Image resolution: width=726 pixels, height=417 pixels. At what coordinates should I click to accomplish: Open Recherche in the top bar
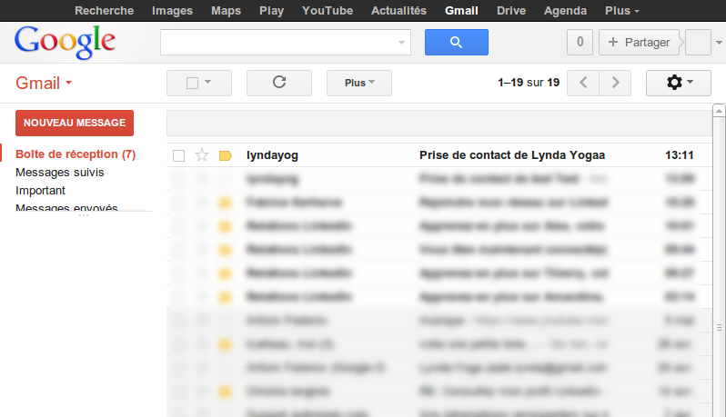coord(105,11)
